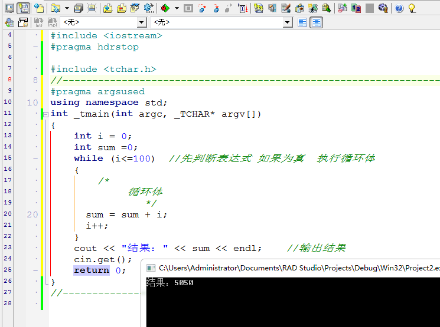
Task: Open the dropdown arrow beside Run icon
Action: point(177,8)
